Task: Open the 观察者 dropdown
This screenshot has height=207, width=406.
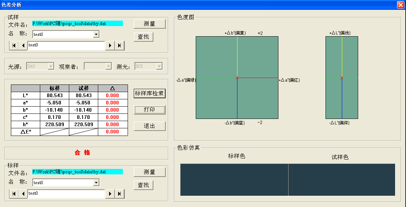Action: pos(108,66)
